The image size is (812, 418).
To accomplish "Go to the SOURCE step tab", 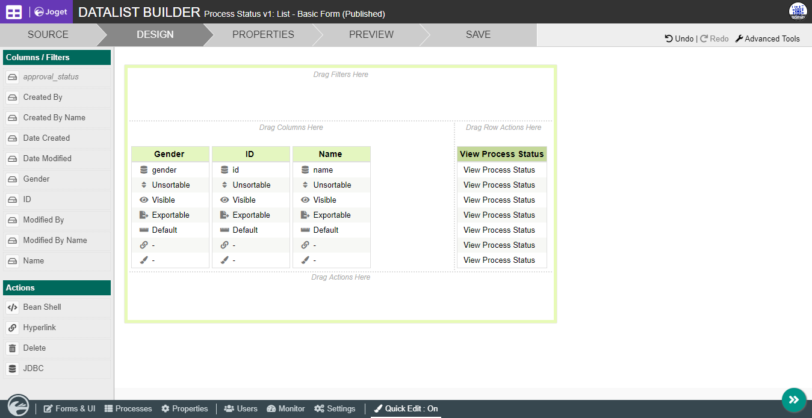I will (48, 35).
